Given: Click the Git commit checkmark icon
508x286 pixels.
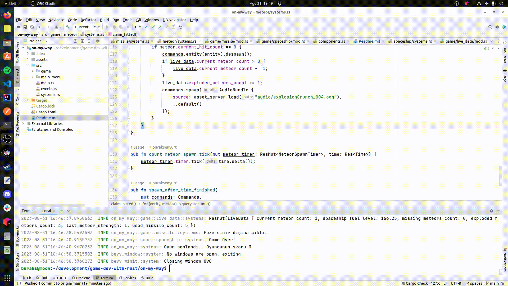Looking at the screenshot, I should pyautogui.click(x=153, y=27).
